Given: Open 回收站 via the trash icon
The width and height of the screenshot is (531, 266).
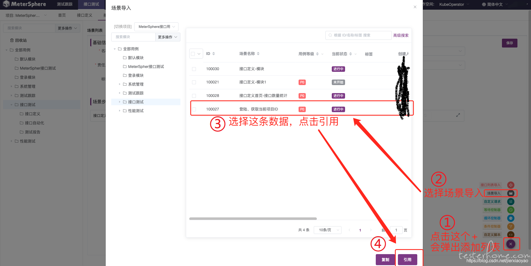Looking at the screenshot, I should coord(12,40).
